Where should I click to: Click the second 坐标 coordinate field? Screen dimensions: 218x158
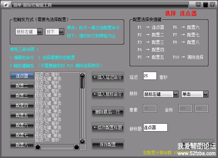coord(201,108)
